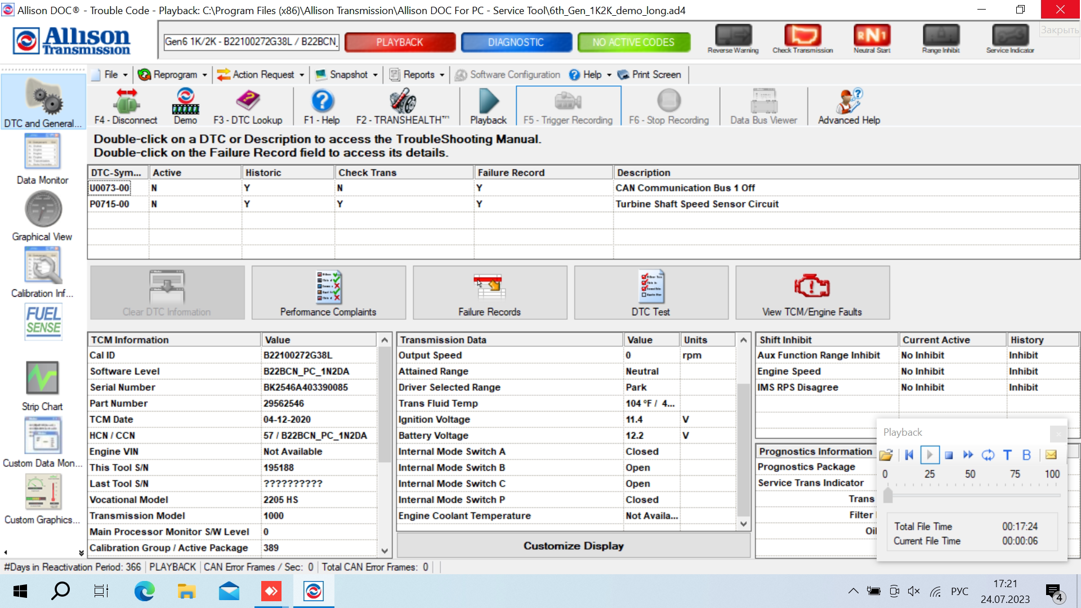This screenshot has width=1081, height=608.
Task: Click the Check Transmission indicator
Action: pyautogui.click(x=802, y=37)
